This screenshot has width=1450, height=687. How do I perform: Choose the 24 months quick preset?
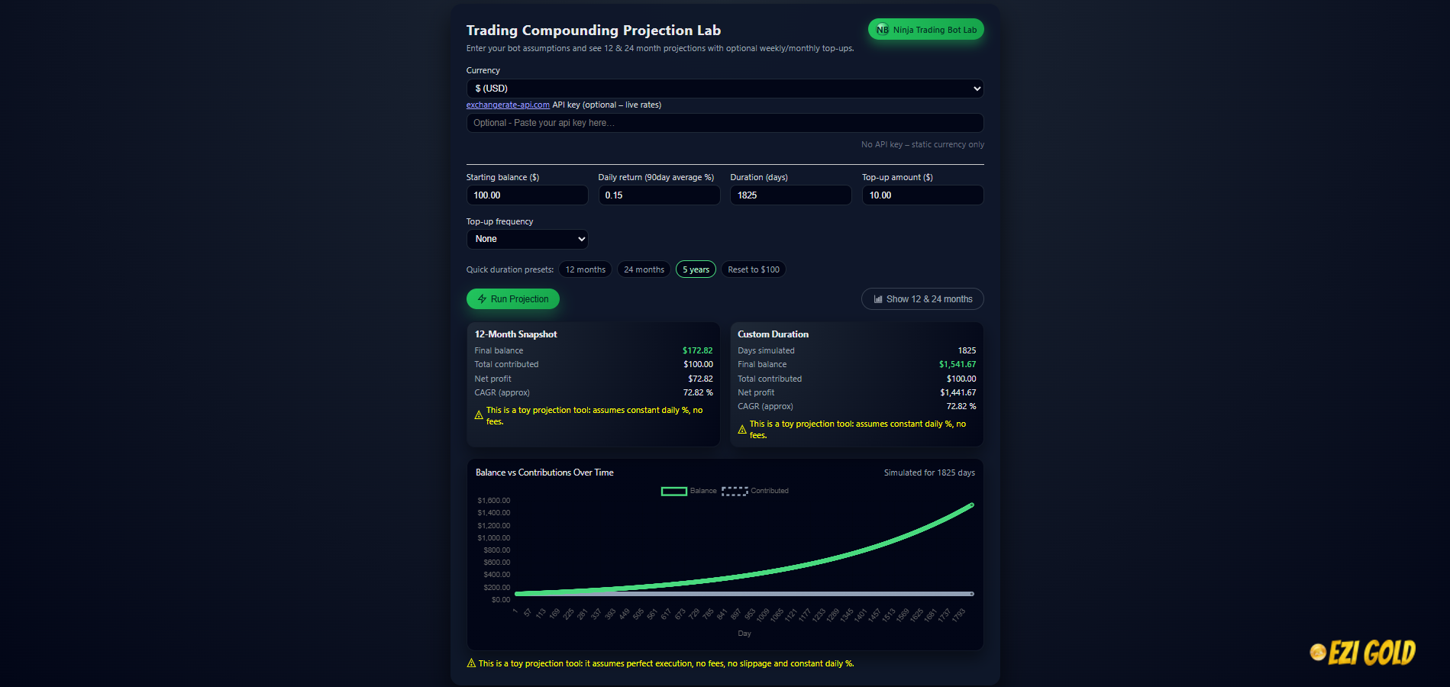(644, 269)
